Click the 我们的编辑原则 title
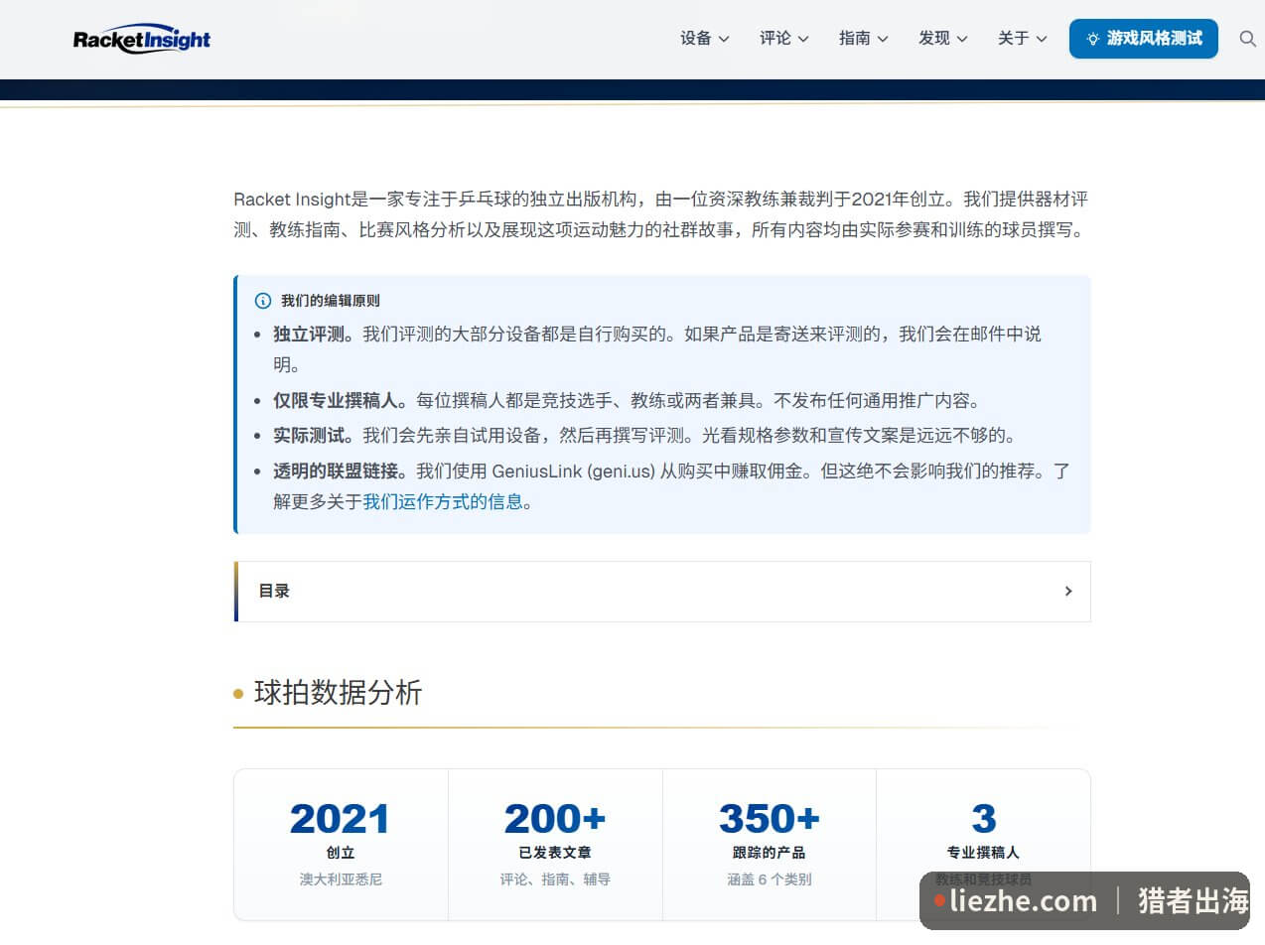Viewport: 1265px width, 945px height. [330, 301]
